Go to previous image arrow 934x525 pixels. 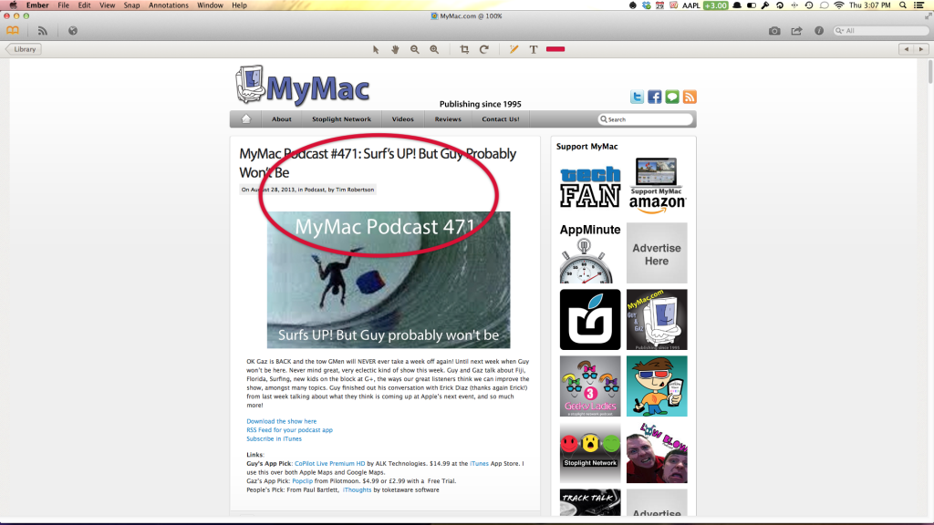(x=907, y=49)
